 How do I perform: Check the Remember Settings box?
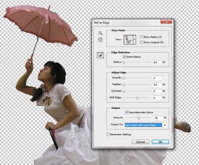click(107, 134)
